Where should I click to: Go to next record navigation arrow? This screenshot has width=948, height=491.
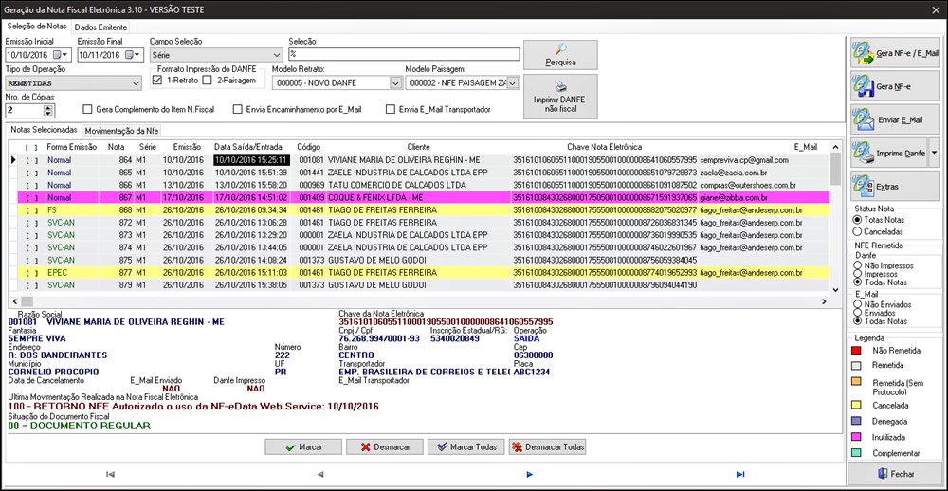(x=530, y=474)
